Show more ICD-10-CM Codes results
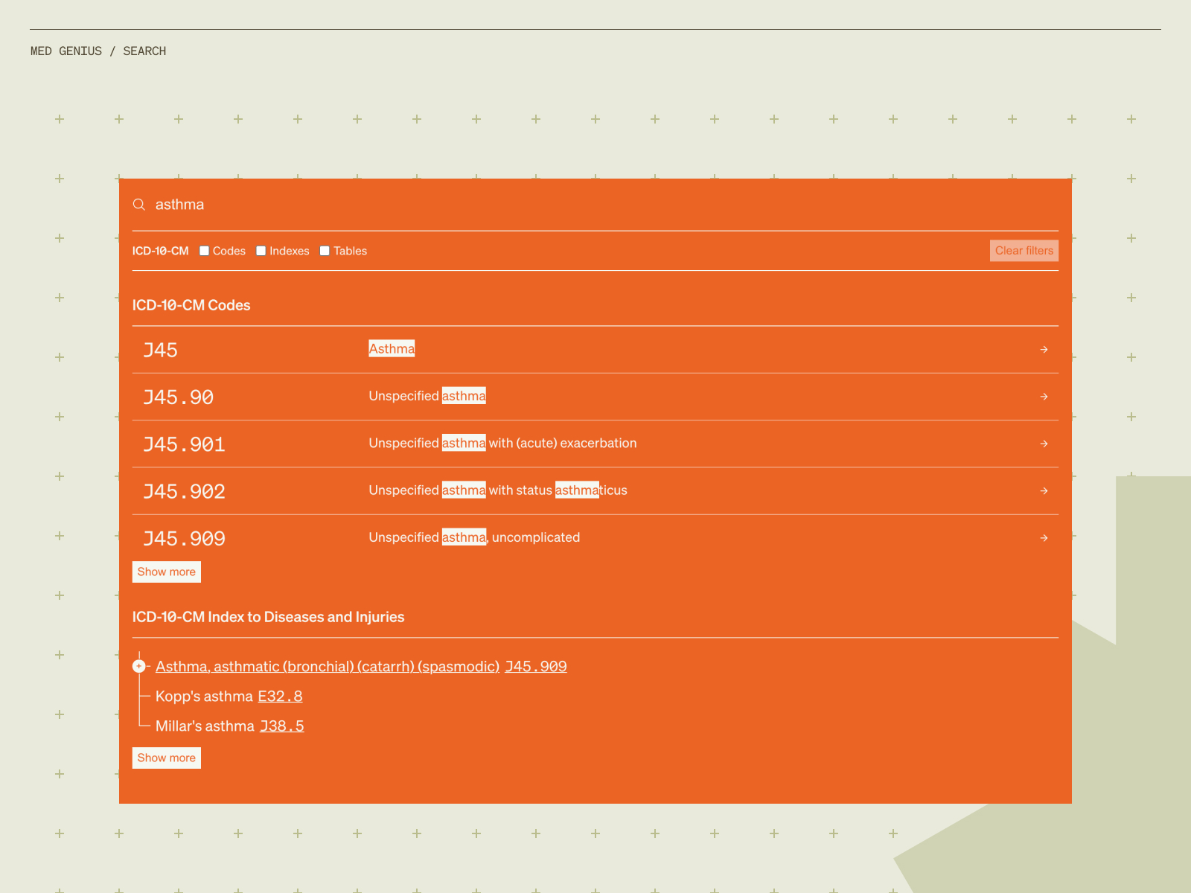1191x893 pixels. pyautogui.click(x=166, y=572)
